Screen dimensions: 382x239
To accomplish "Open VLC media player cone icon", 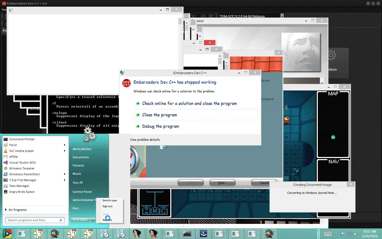I will (x=6, y=151).
